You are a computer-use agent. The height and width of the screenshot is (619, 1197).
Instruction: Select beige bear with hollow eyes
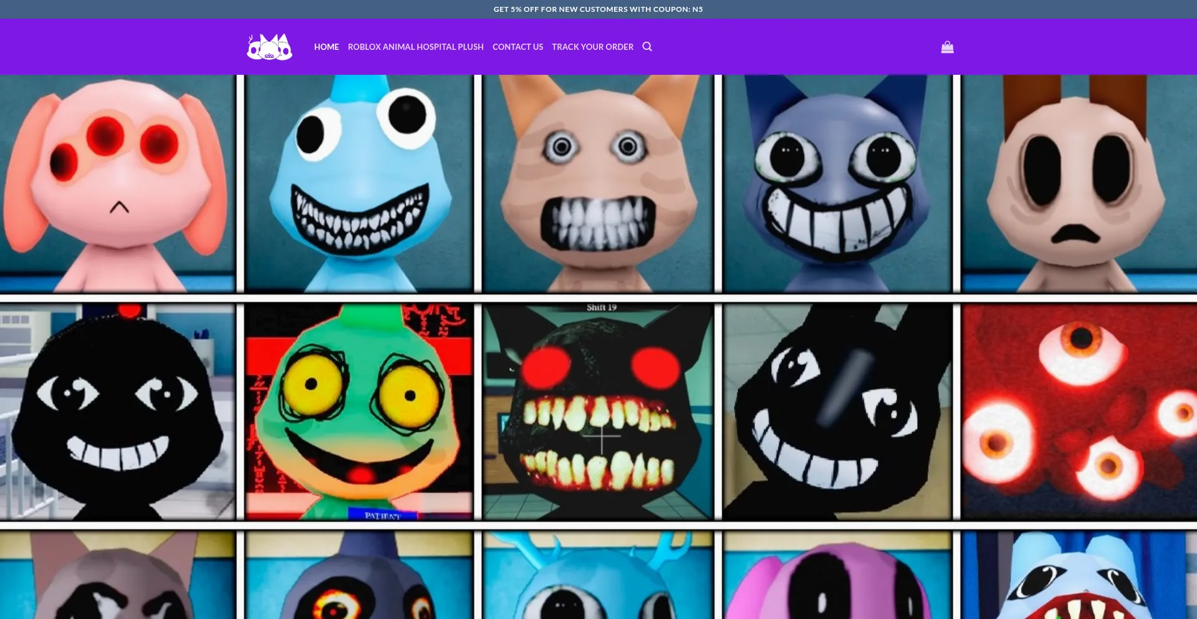click(1079, 184)
